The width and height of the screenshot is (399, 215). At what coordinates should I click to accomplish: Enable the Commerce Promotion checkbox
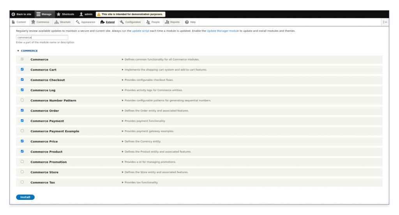tap(22, 161)
